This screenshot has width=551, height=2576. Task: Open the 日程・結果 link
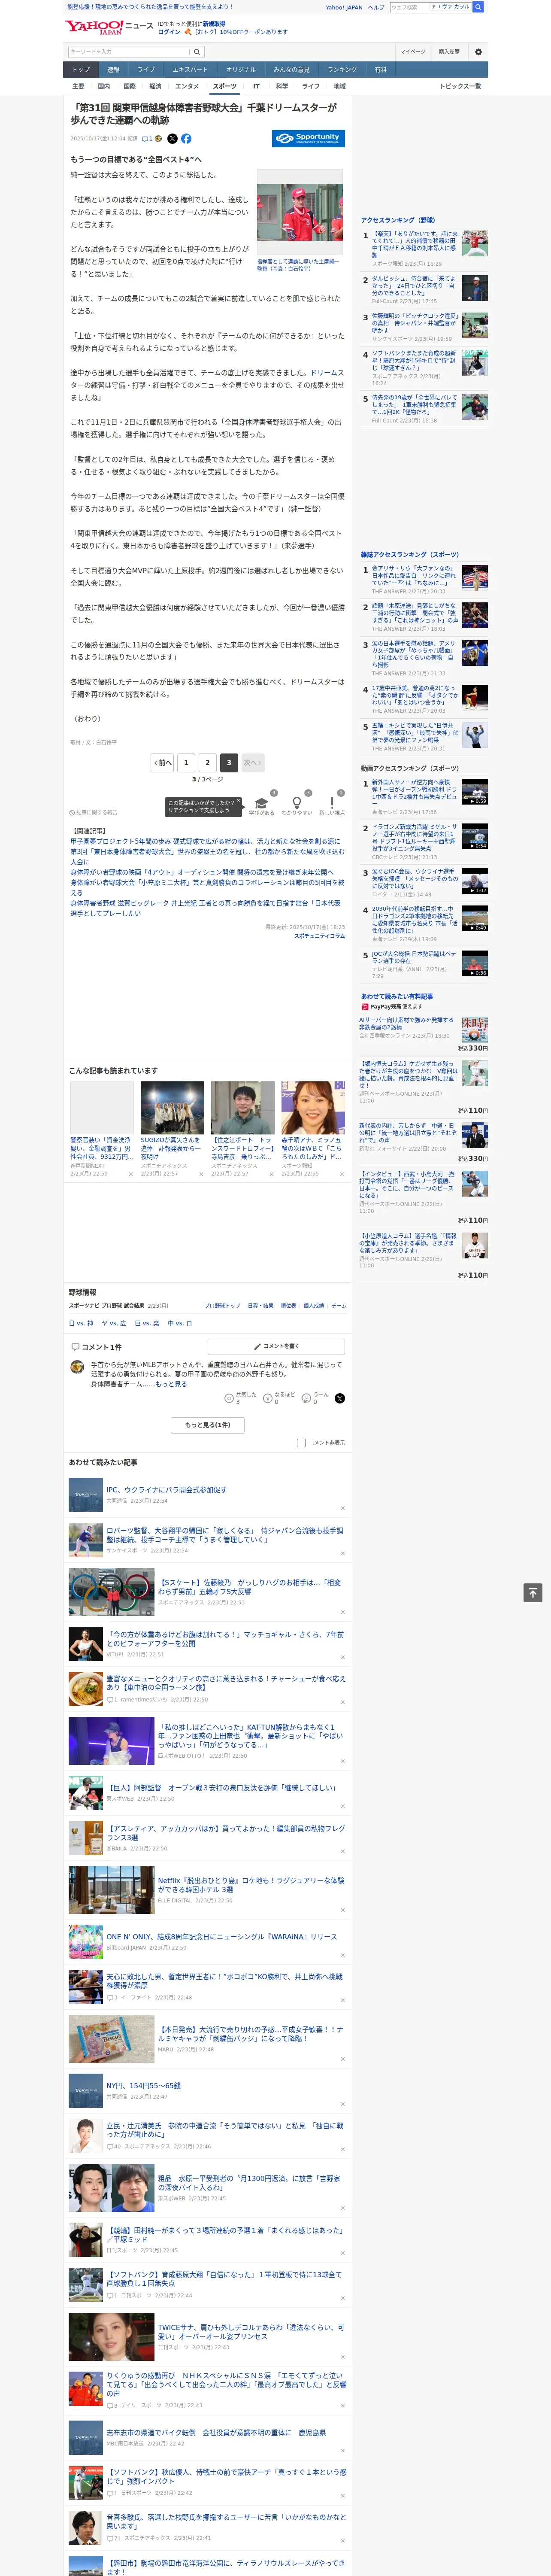tap(260, 1306)
